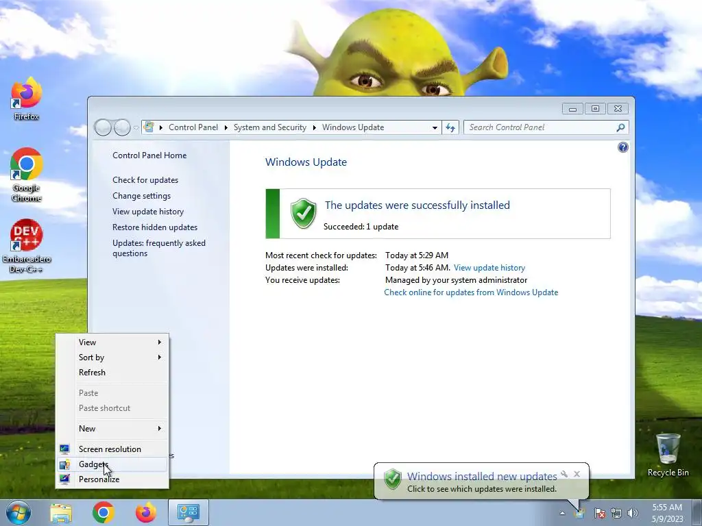Expand the View submenu
The height and width of the screenshot is (526, 702).
pyautogui.click(x=112, y=342)
